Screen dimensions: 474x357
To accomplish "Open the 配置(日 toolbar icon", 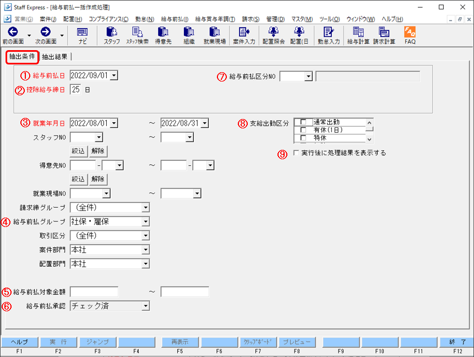I will click(x=299, y=32).
